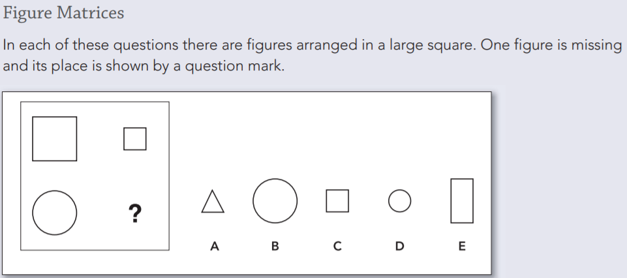Select the large circle answer option B
Viewport: 627px width, 278px height.
(x=275, y=201)
